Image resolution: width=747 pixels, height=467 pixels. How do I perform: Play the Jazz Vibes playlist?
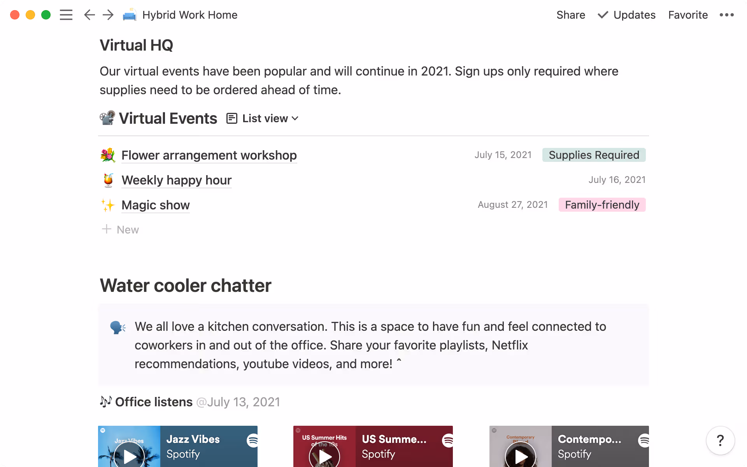[129, 456]
